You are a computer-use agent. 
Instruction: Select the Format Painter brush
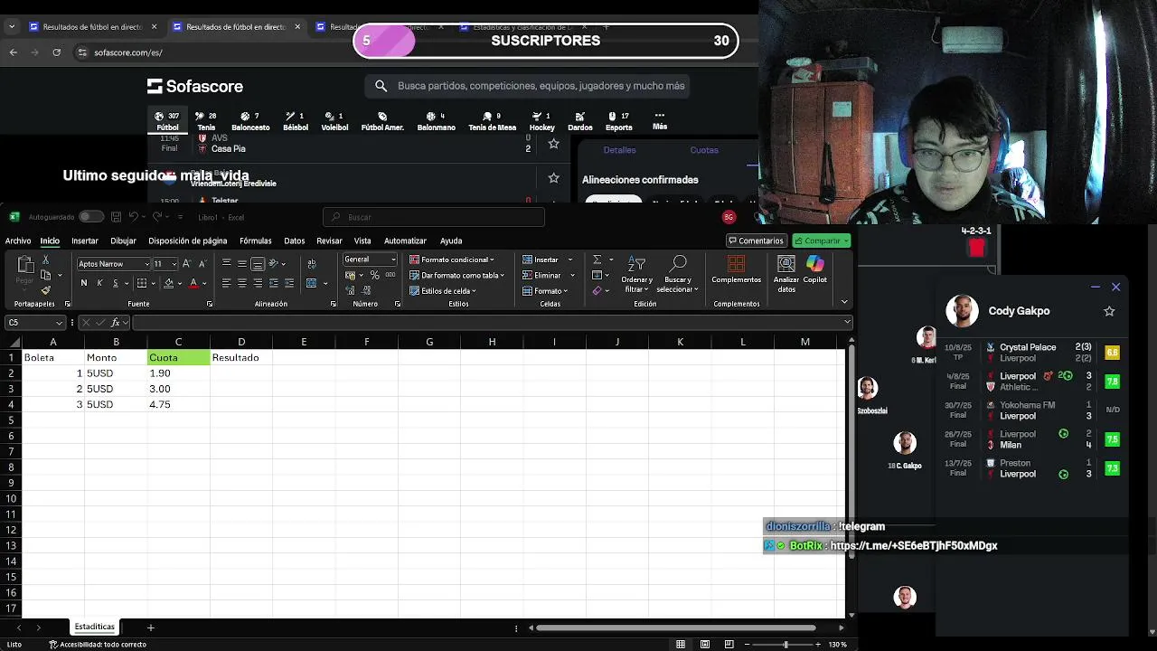[x=46, y=290]
